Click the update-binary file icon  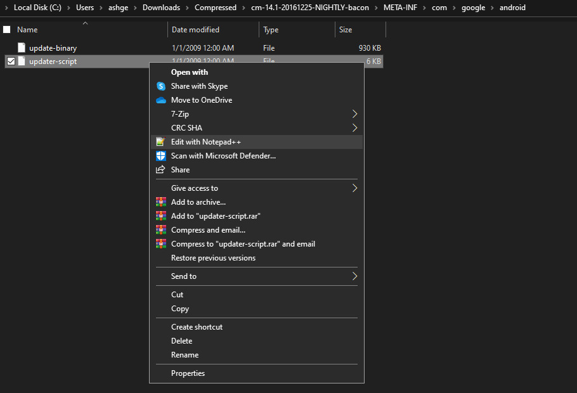pyautogui.click(x=22, y=48)
